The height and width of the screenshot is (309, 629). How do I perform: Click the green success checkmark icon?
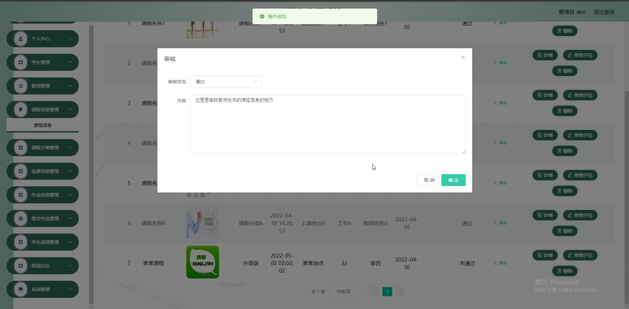(x=262, y=16)
